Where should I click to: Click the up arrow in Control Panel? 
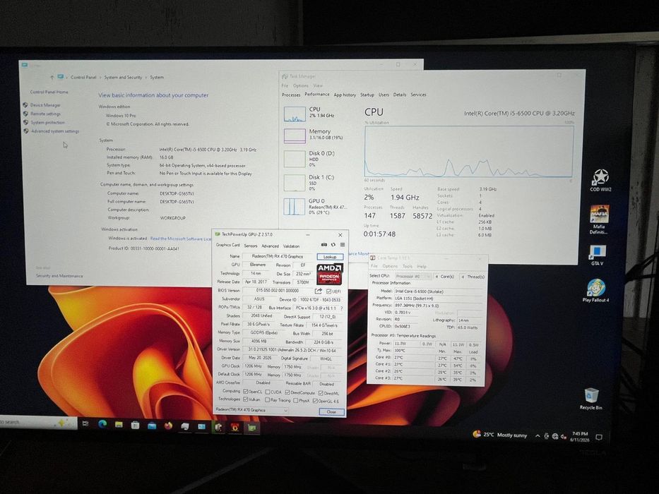point(52,78)
